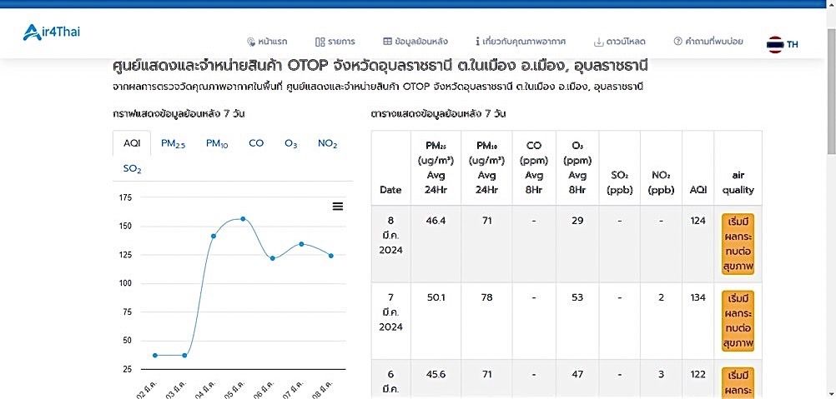Switch to the PM2.5 chart tab
Viewport: 836px width, 399px height.
(174, 143)
